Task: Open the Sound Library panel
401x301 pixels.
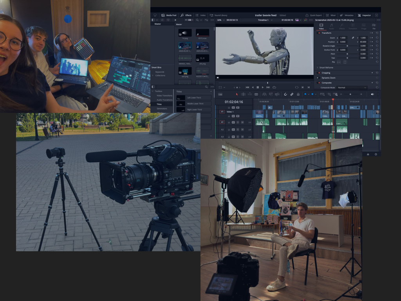Action: (x=219, y=15)
